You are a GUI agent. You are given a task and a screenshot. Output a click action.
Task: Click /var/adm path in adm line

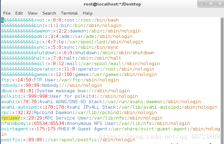pos(83,36)
